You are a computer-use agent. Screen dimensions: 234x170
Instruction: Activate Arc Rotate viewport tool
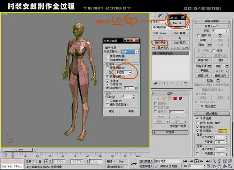pyautogui.click(x=225, y=166)
